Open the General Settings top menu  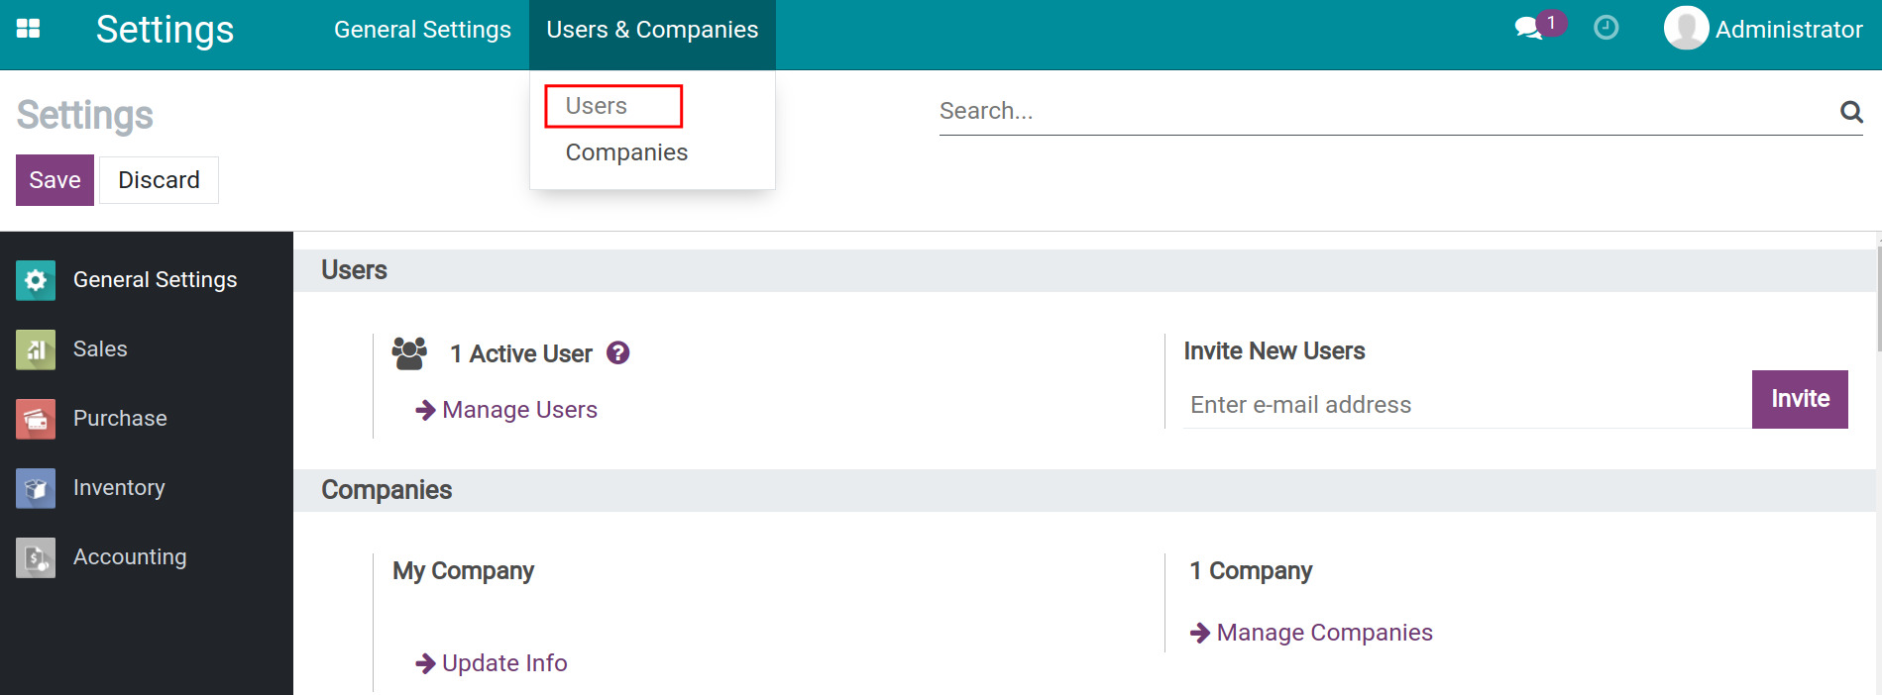[x=422, y=30]
